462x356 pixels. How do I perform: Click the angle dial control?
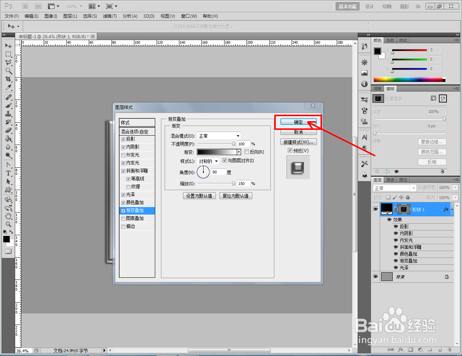203,172
